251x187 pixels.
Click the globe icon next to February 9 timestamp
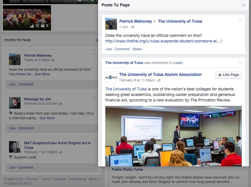click(159, 80)
